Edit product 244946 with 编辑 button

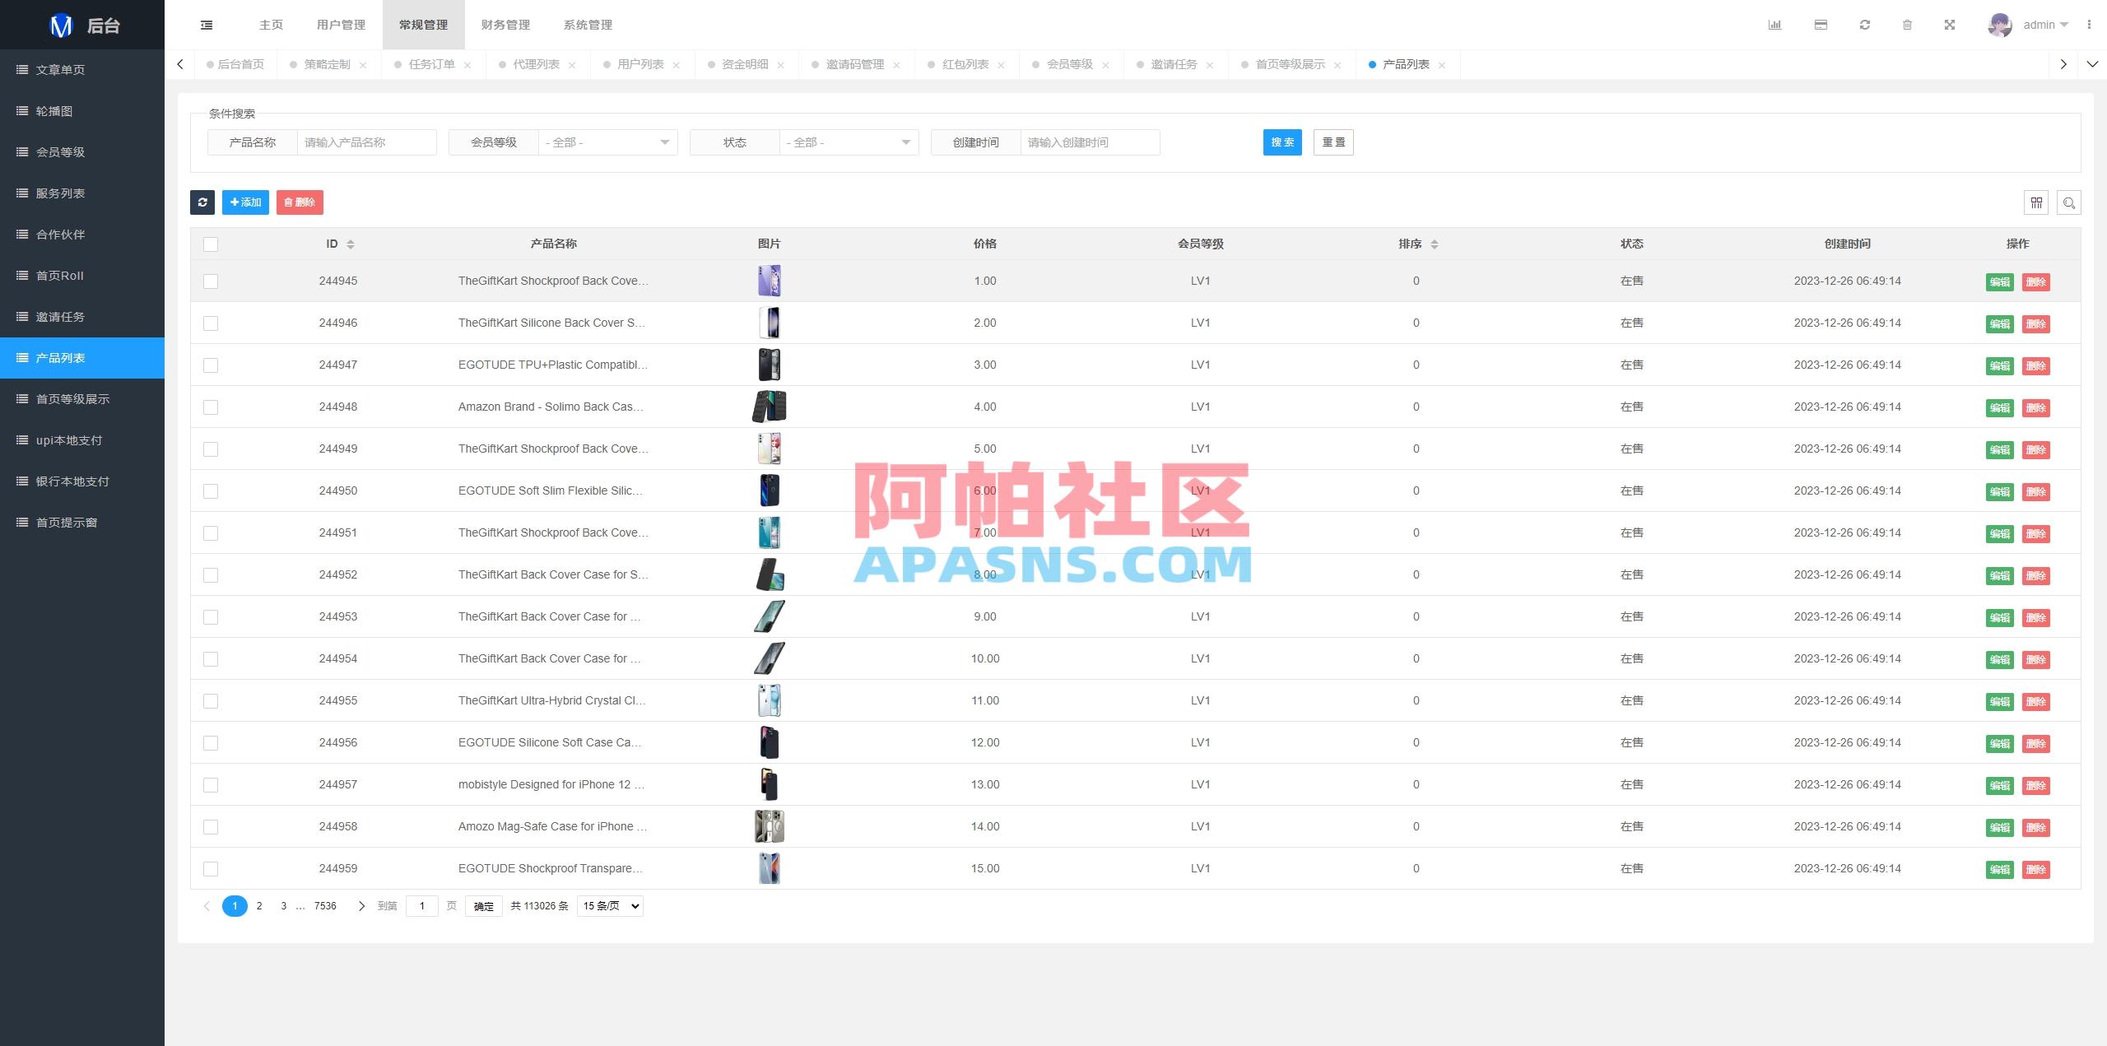(x=2000, y=323)
